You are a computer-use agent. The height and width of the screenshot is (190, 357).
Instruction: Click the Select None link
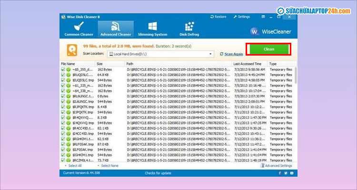click(x=109, y=166)
